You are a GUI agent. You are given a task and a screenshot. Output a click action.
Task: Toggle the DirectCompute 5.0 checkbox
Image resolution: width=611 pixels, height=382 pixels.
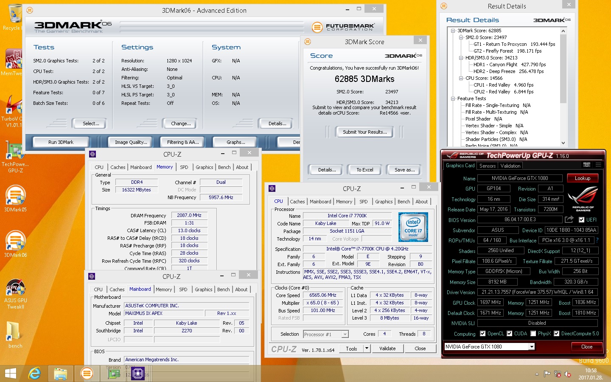pyautogui.click(x=556, y=334)
